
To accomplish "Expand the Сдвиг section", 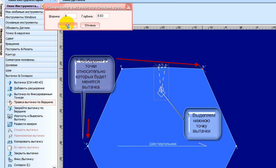I will (31, 38).
